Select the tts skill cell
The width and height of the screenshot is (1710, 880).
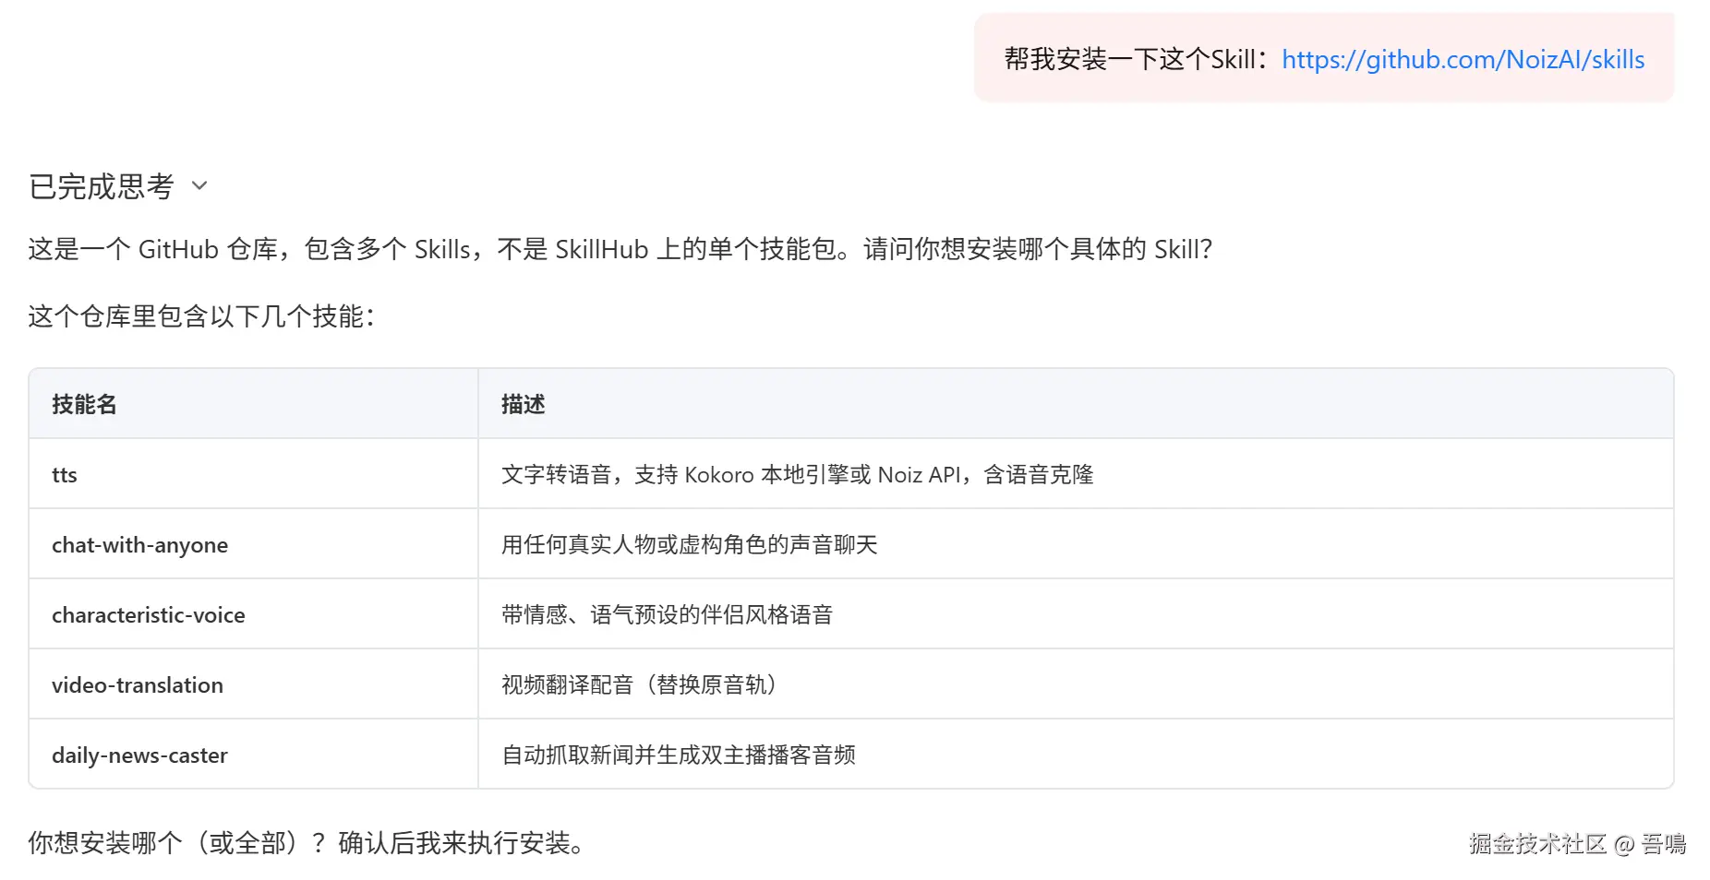click(65, 475)
